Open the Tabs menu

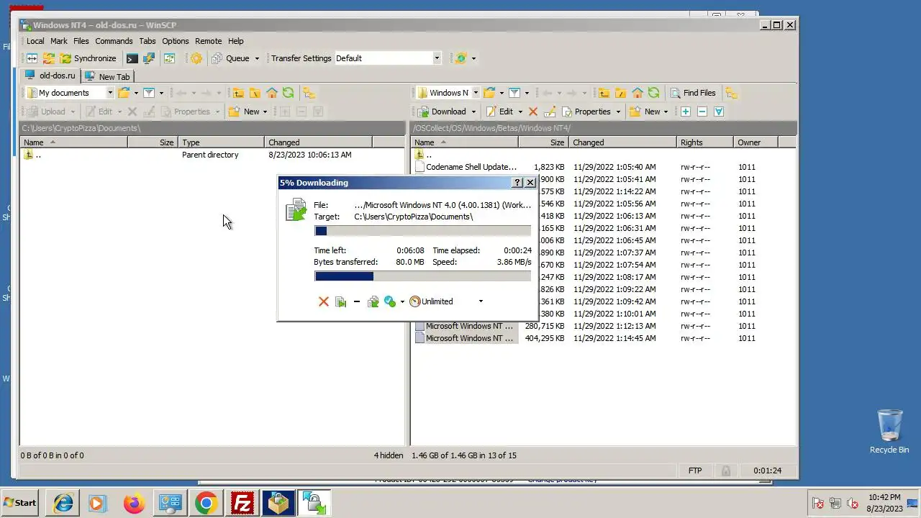148,41
